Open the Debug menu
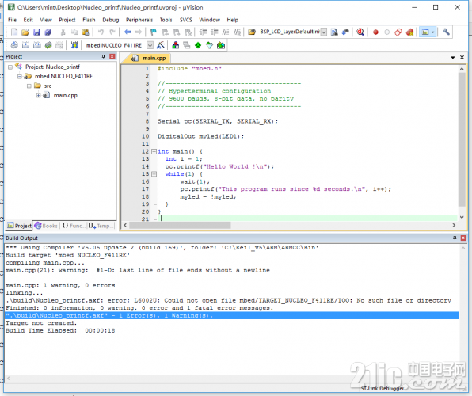This screenshot has height=396, width=472. pos(110,20)
